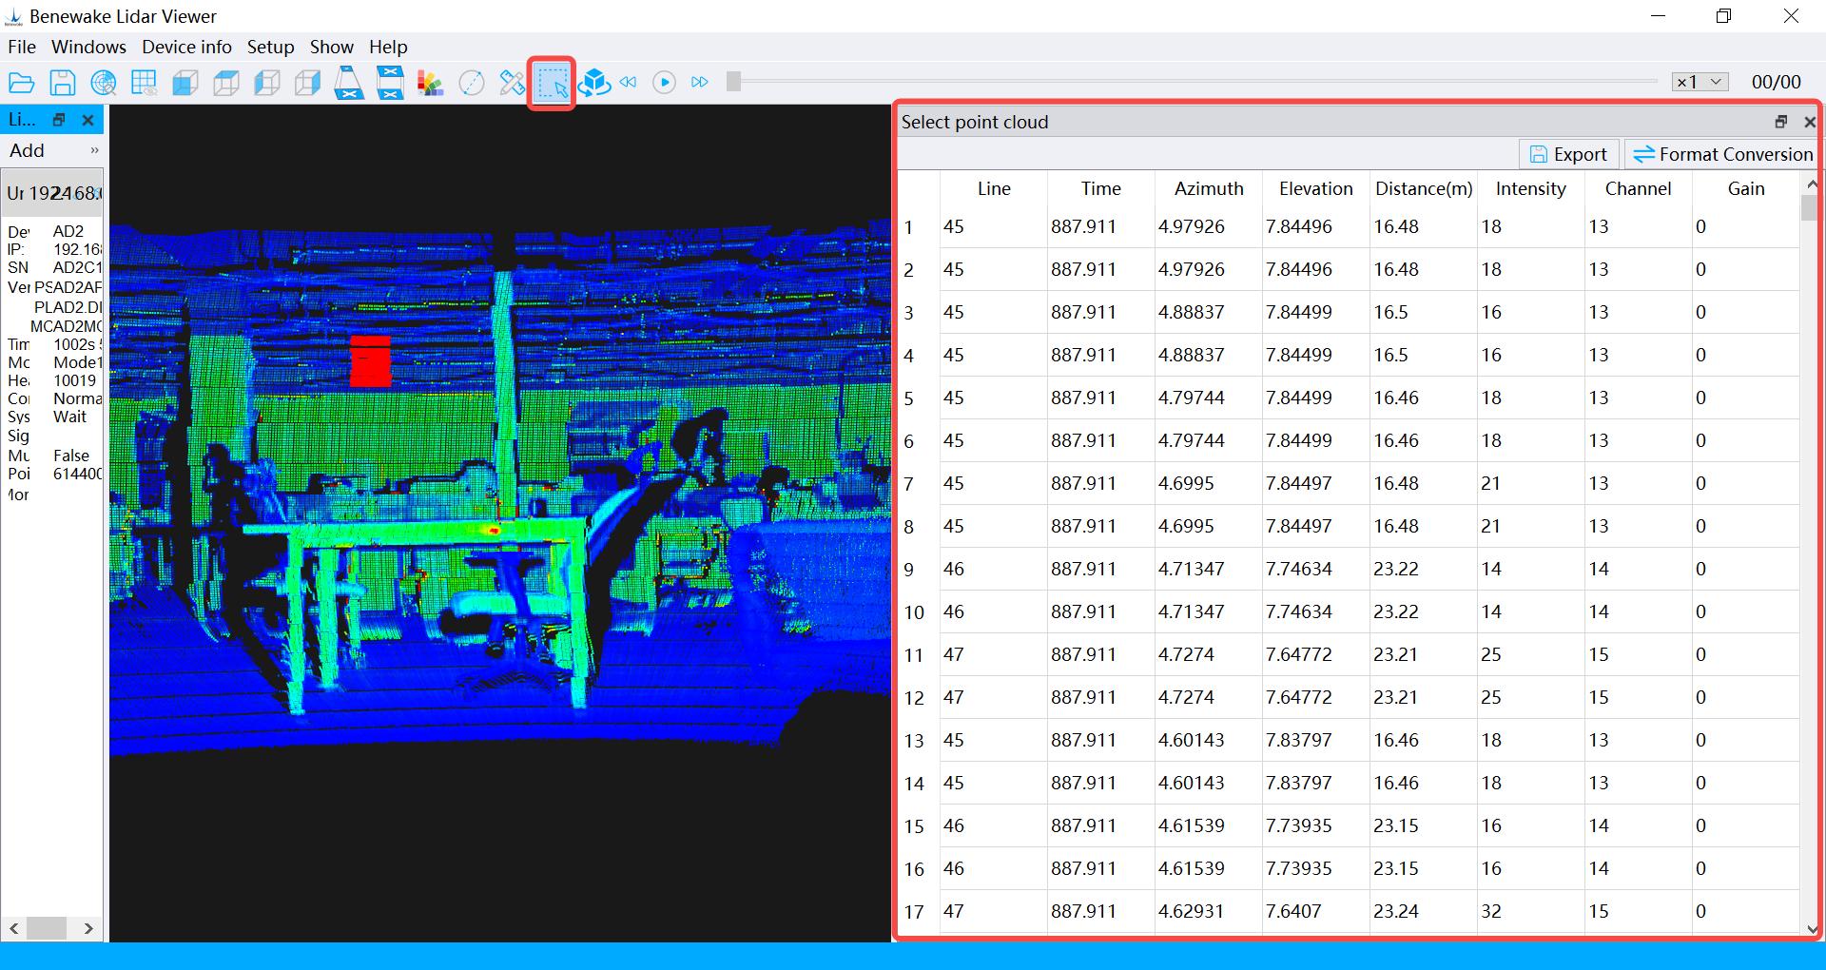Open the color palette icon
This screenshot has width=1826, height=970.
431,84
